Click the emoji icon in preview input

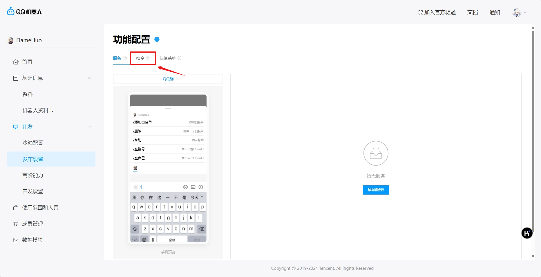185,187
